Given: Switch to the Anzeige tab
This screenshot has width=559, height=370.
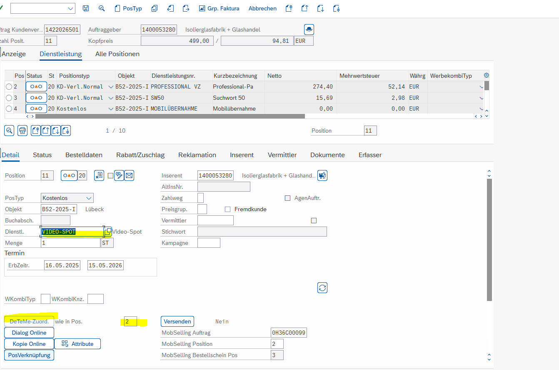Looking at the screenshot, I should [x=14, y=54].
